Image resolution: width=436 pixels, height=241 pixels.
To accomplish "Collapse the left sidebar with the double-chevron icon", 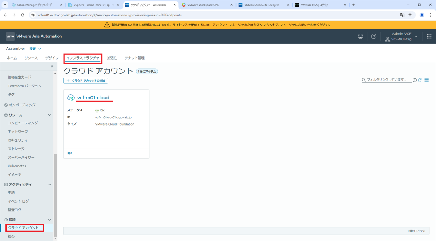I will (x=52, y=66).
